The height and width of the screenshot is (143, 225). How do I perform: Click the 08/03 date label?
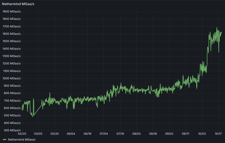136,134
